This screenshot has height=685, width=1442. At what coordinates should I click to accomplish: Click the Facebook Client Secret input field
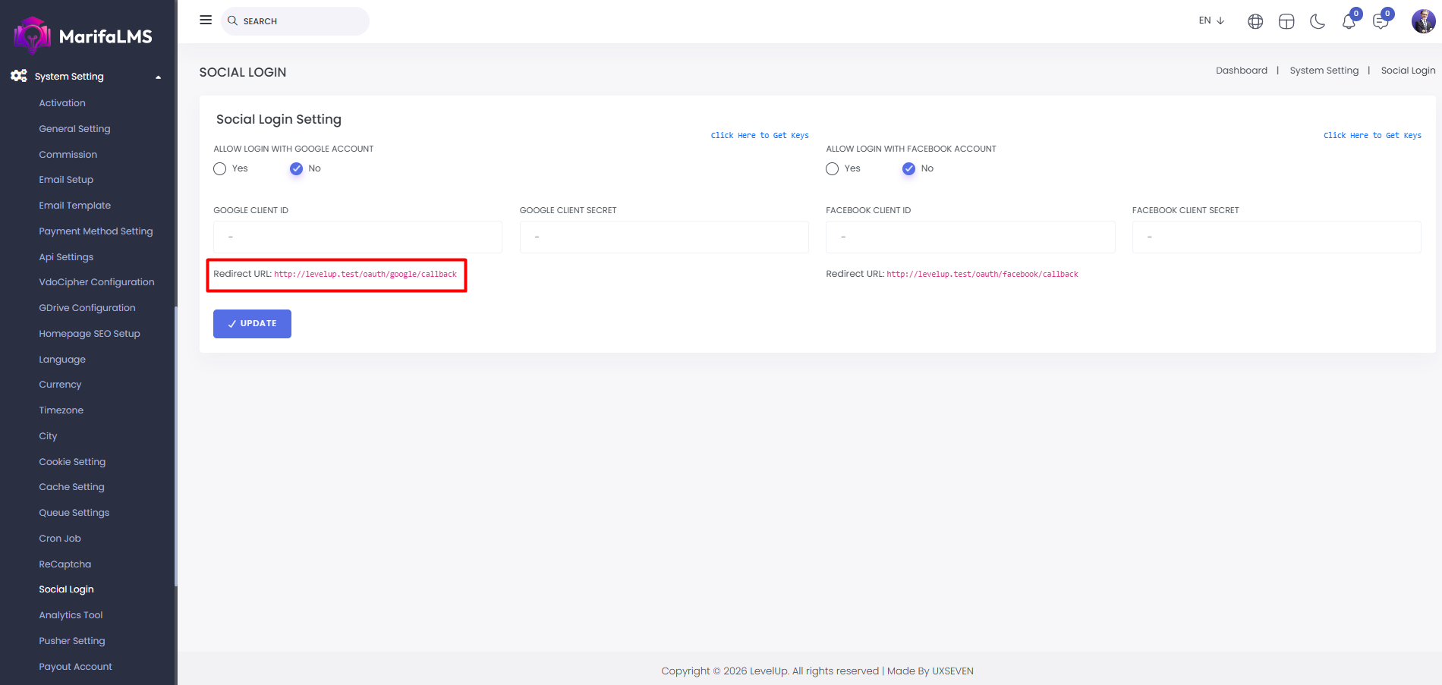pyautogui.click(x=1276, y=237)
